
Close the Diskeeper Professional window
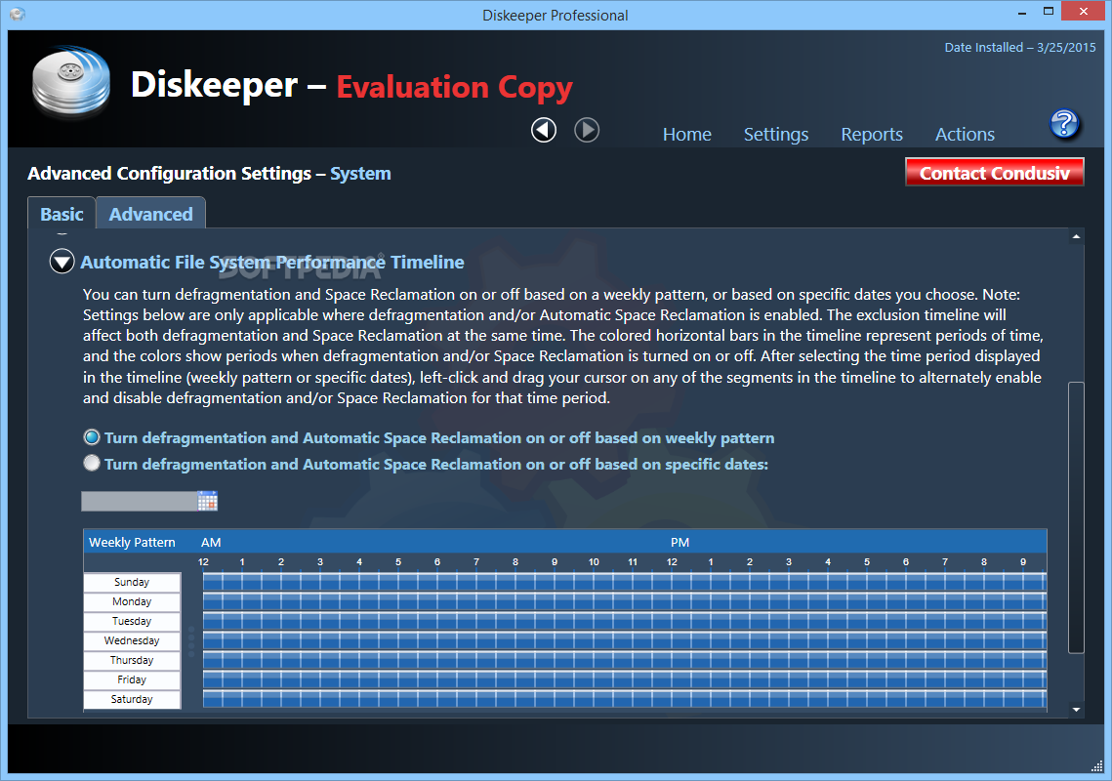click(1083, 12)
